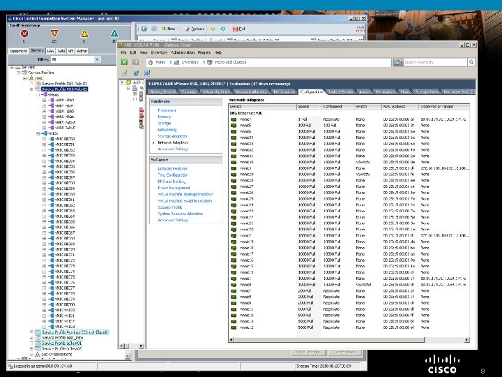This screenshot has width=502, height=377.
Task: Open the Storage Adapters link
Action: click(x=172, y=136)
